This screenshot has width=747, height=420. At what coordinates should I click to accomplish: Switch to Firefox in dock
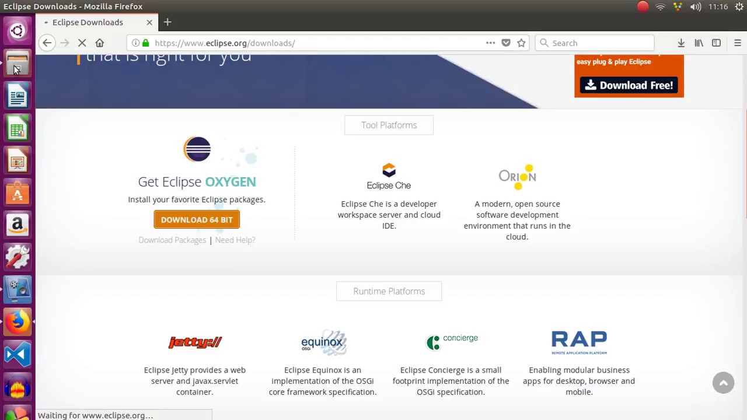[18, 322]
